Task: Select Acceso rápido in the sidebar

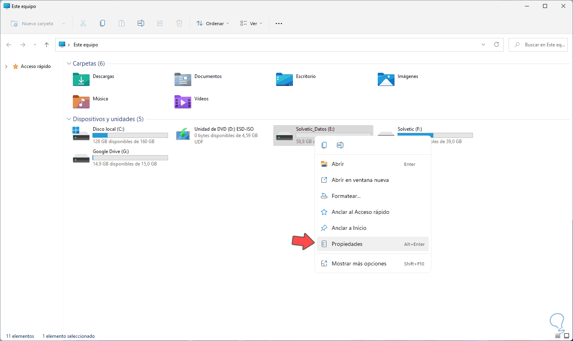Action: [32, 66]
